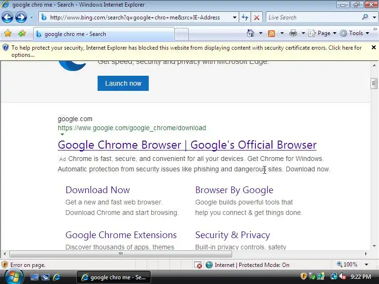379x284 pixels.
Task: Select the 'google chro me - Search' tab
Action: click(104, 34)
